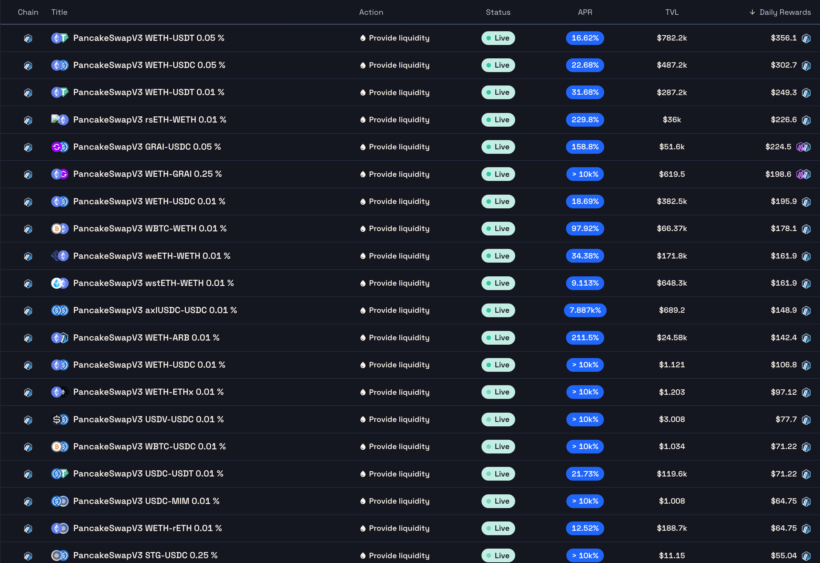
Task: Open PancakeSwapV3 USDV-USDC 0.01 % pool
Action: click(x=148, y=419)
